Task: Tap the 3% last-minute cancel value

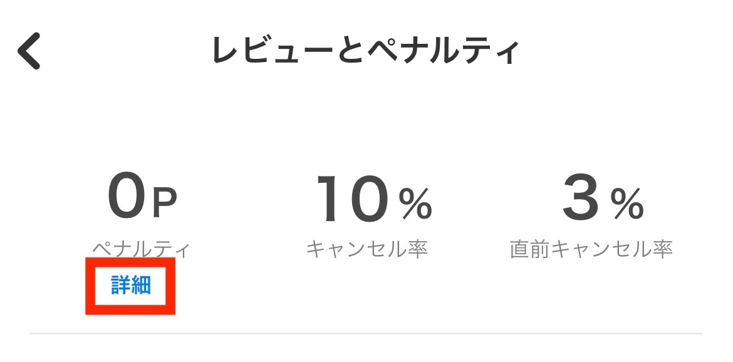Action: (x=603, y=199)
